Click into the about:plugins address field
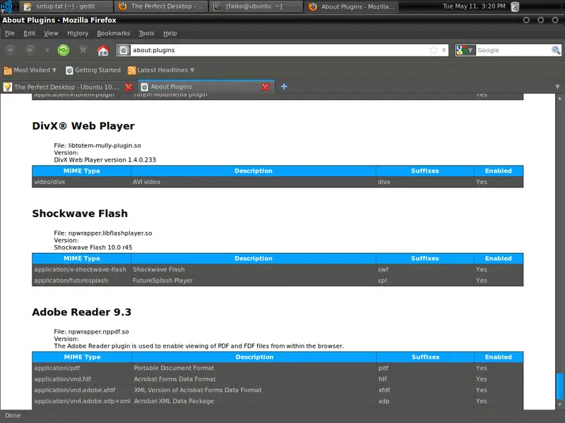565x423 pixels. [279, 50]
